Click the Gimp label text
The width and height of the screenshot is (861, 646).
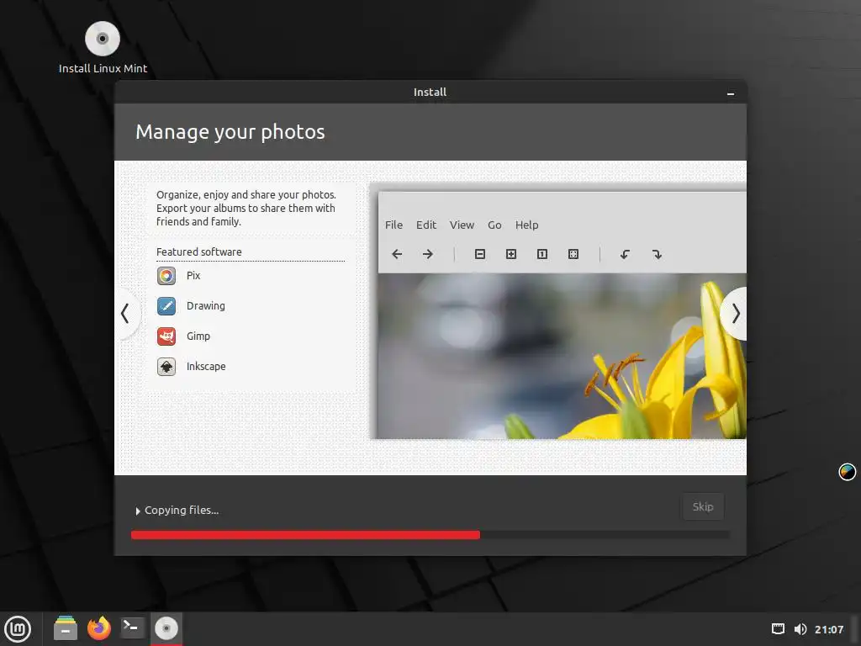tap(198, 336)
